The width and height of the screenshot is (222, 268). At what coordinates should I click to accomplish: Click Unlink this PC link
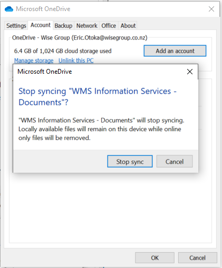[x=76, y=61]
